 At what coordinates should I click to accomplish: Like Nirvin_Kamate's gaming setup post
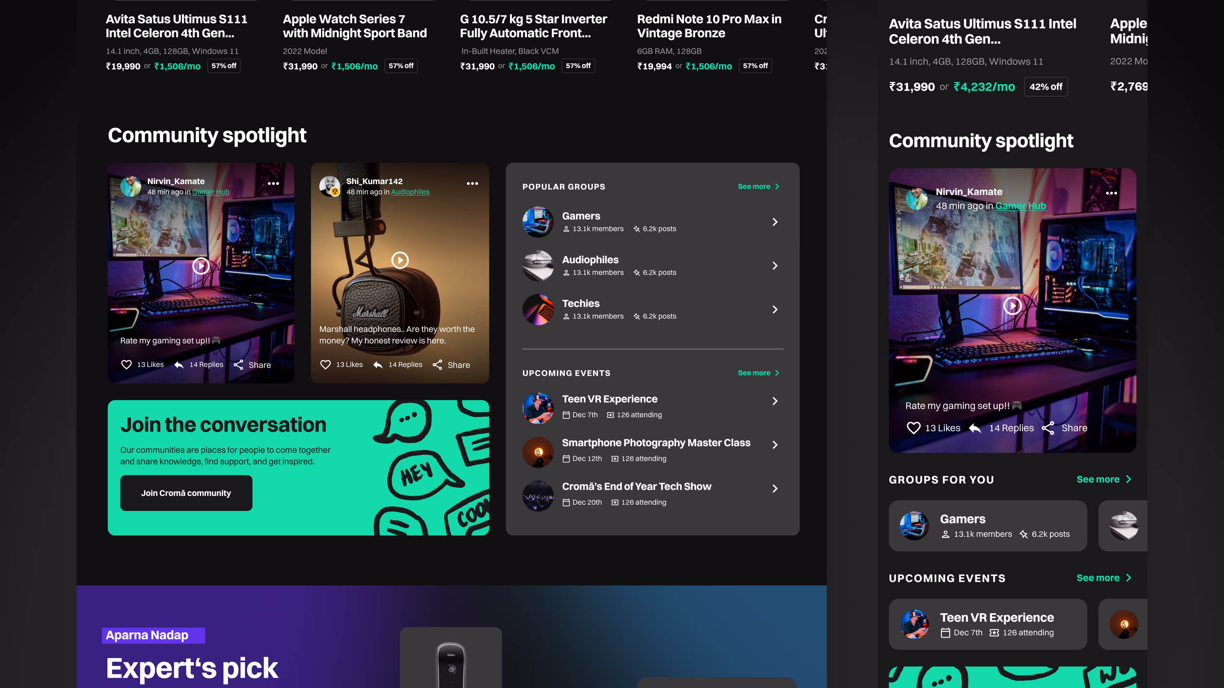tap(127, 365)
